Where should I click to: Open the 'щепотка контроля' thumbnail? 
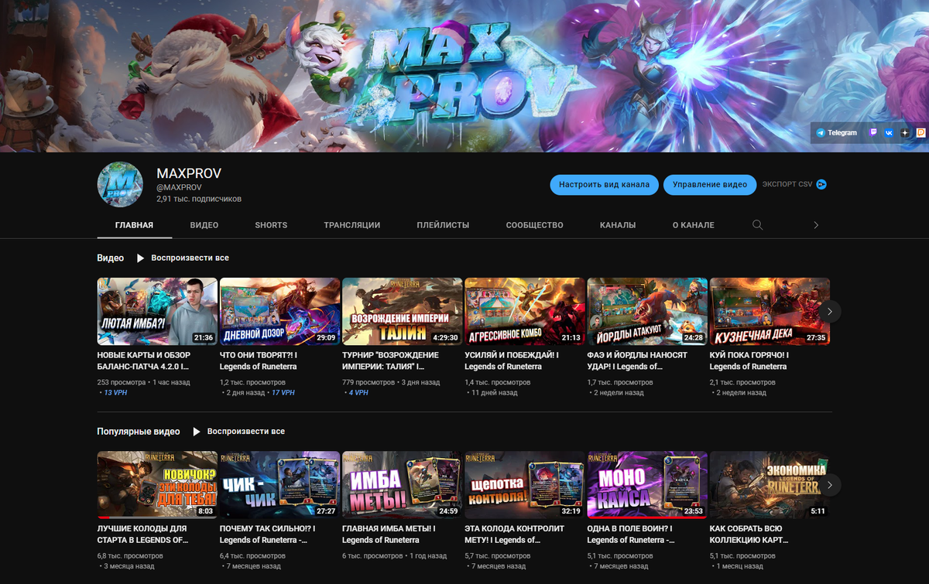[x=524, y=485]
